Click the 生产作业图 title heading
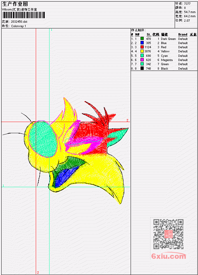 pyautogui.click(x=15, y=4)
